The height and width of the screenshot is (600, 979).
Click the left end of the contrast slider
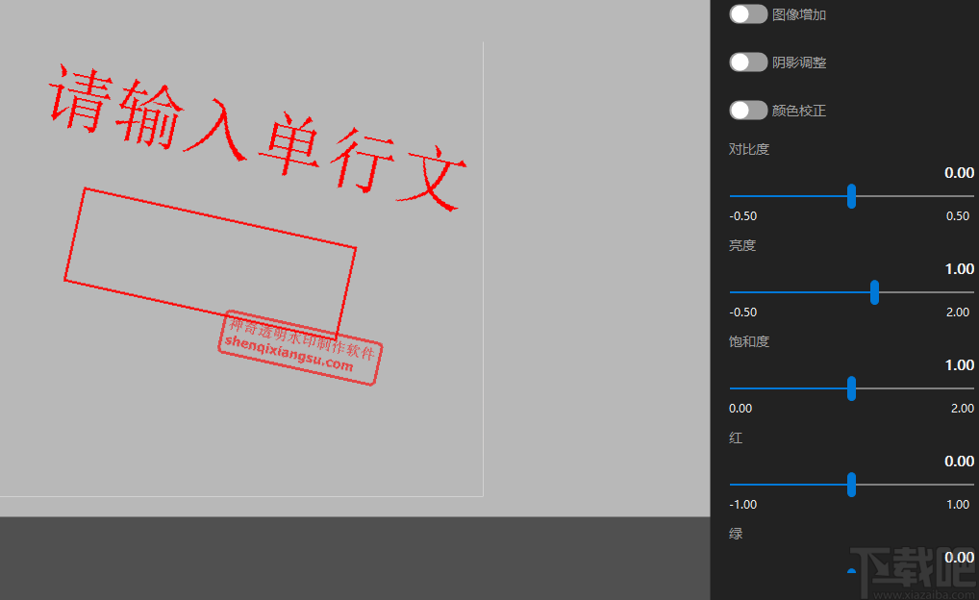(x=731, y=195)
